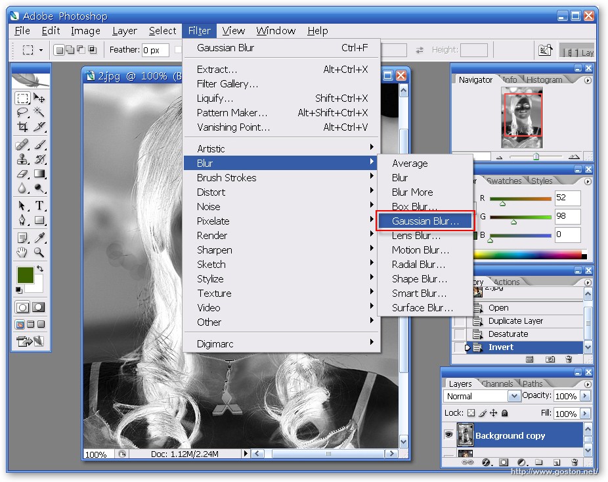Toggle lock image pixels brush icon
The width and height of the screenshot is (608, 482).
click(483, 413)
